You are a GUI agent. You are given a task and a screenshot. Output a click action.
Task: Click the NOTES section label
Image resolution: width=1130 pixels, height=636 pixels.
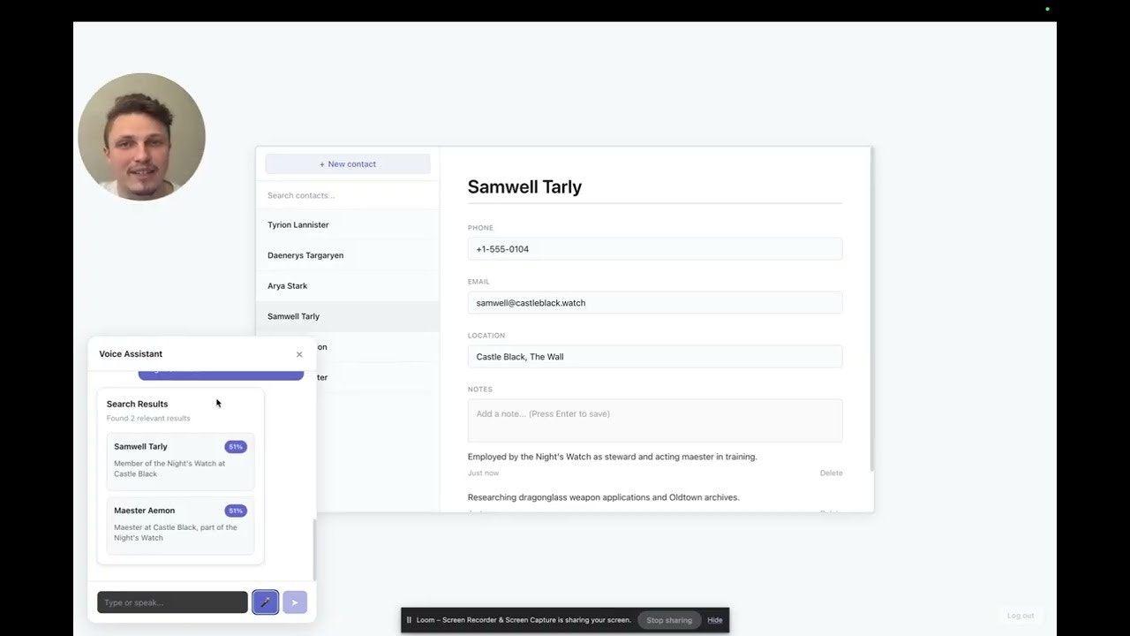coord(480,390)
